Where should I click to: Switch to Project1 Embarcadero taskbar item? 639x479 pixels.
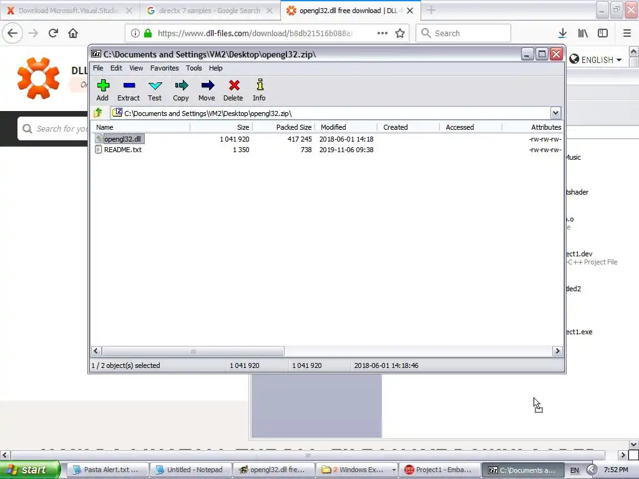click(x=440, y=470)
